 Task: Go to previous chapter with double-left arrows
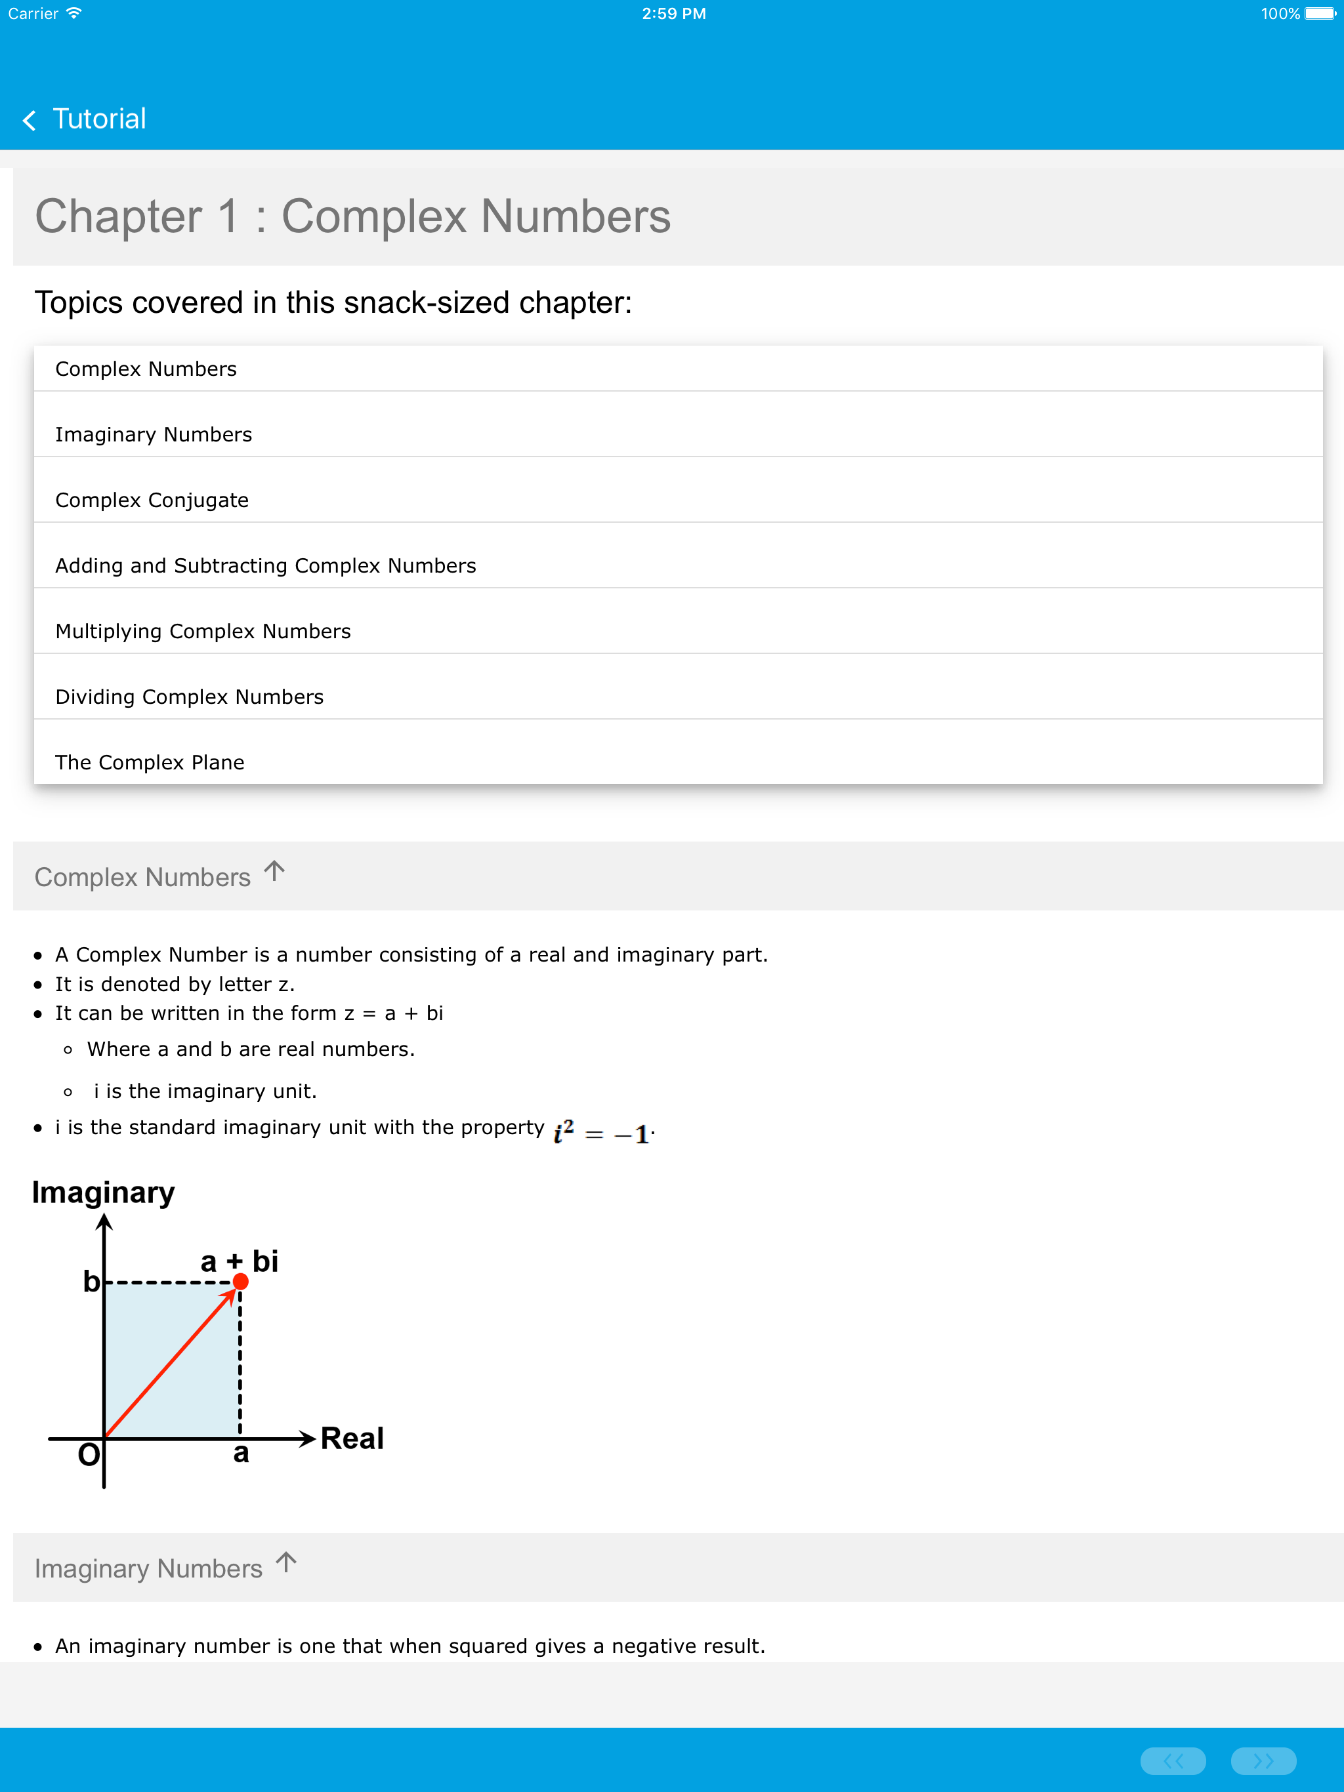(1172, 1760)
